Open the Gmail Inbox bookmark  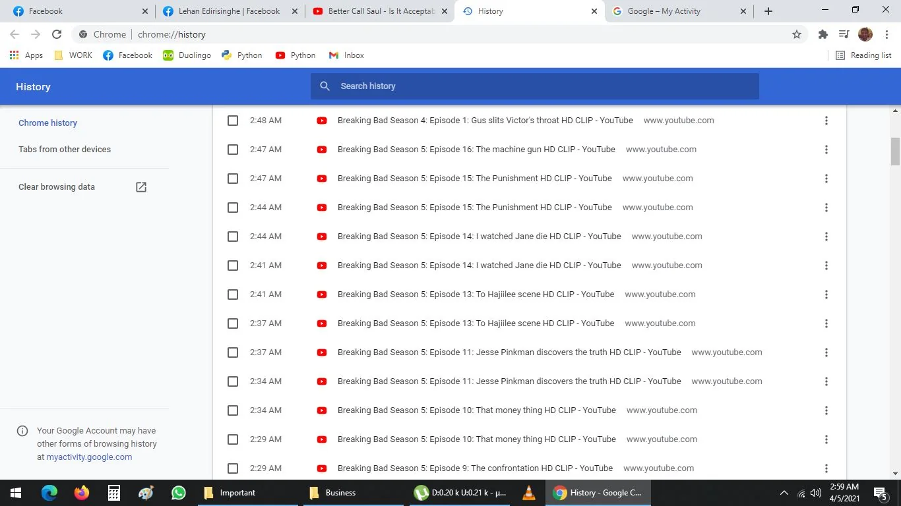(x=346, y=55)
